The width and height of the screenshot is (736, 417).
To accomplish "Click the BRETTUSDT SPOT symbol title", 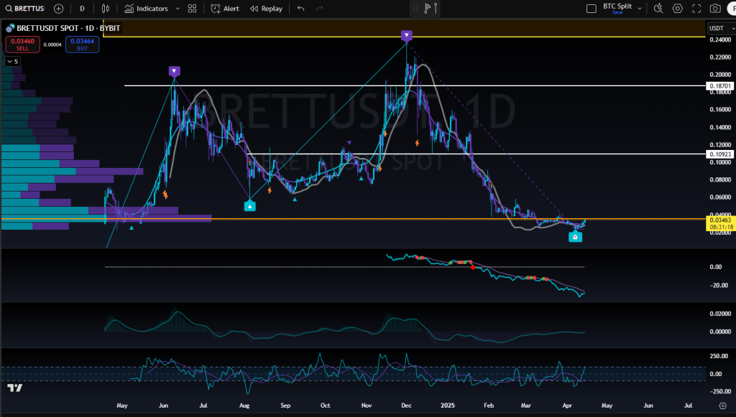I will pos(68,28).
